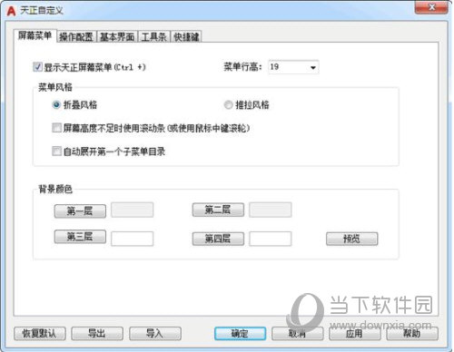Toggle 显示天正屏幕菜单 checkbox
This screenshot has width=454, height=352.
pos(37,67)
